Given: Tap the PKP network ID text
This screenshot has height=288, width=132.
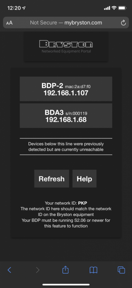Looking at the screenshot, I should point(83,203).
